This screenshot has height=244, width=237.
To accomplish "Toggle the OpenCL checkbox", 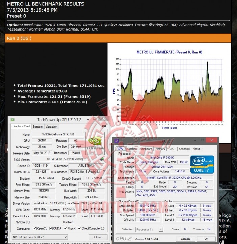I will pos(35,228).
